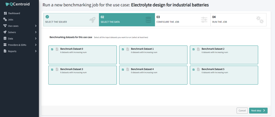Click the gears icon in step 04
275x117 pixels.
point(259,19)
